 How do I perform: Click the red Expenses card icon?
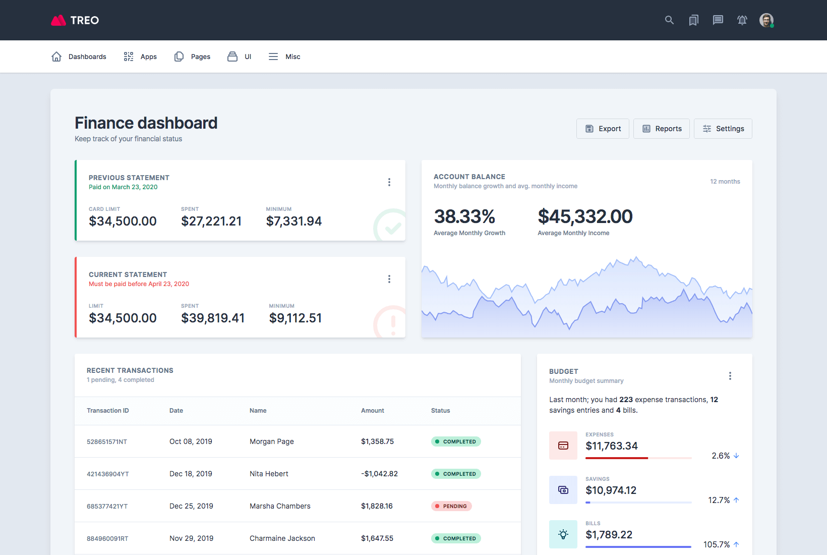tap(563, 446)
